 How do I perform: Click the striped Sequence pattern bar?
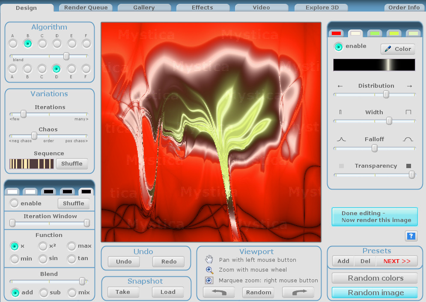(x=32, y=164)
